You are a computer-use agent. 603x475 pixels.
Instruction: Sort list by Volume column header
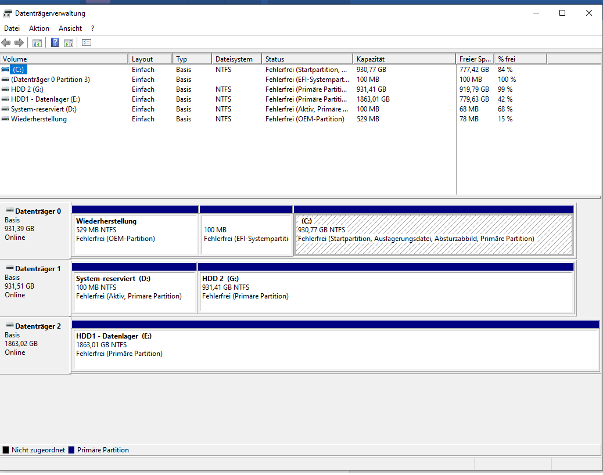pos(64,59)
